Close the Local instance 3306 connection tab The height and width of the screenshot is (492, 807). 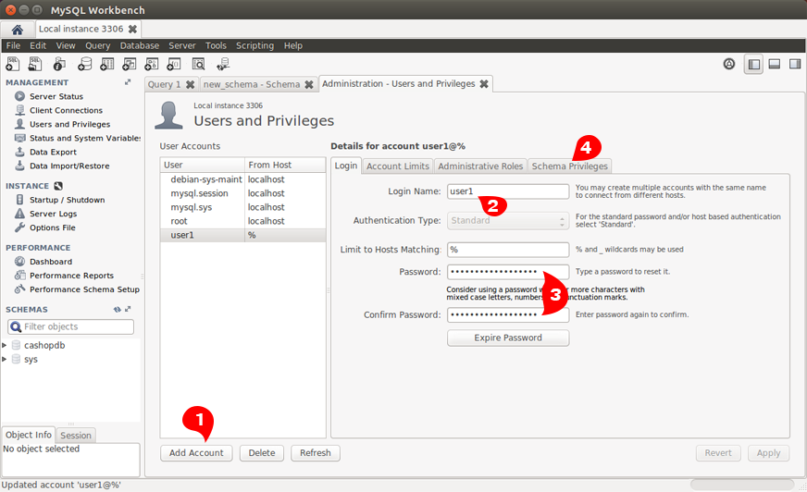click(132, 29)
